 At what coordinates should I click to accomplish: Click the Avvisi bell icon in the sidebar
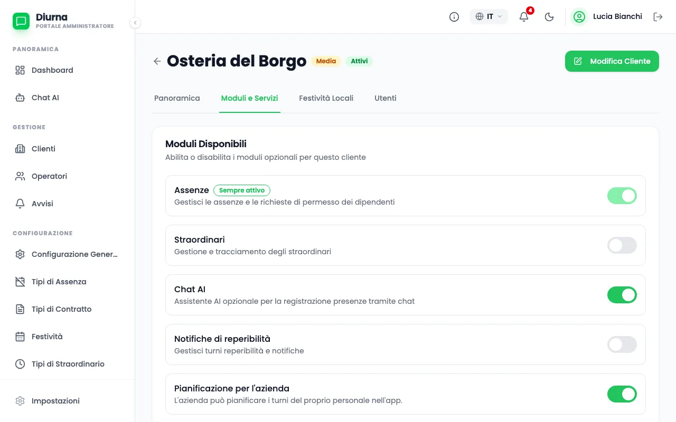20,204
